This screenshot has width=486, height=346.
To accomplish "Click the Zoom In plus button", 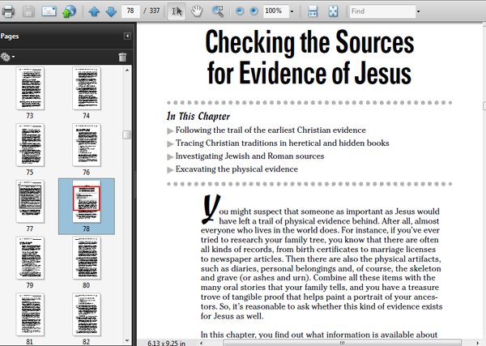I will 254,11.
